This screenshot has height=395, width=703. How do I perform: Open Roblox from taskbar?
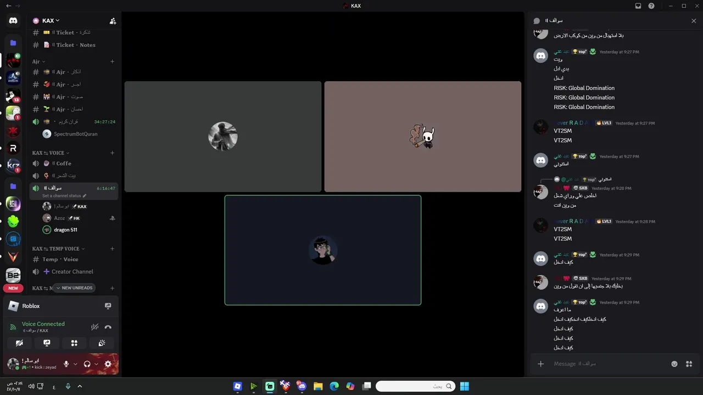[x=237, y=386]
